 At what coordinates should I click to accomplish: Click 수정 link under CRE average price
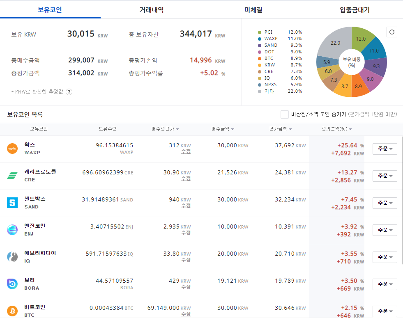[x=186, y=178]
